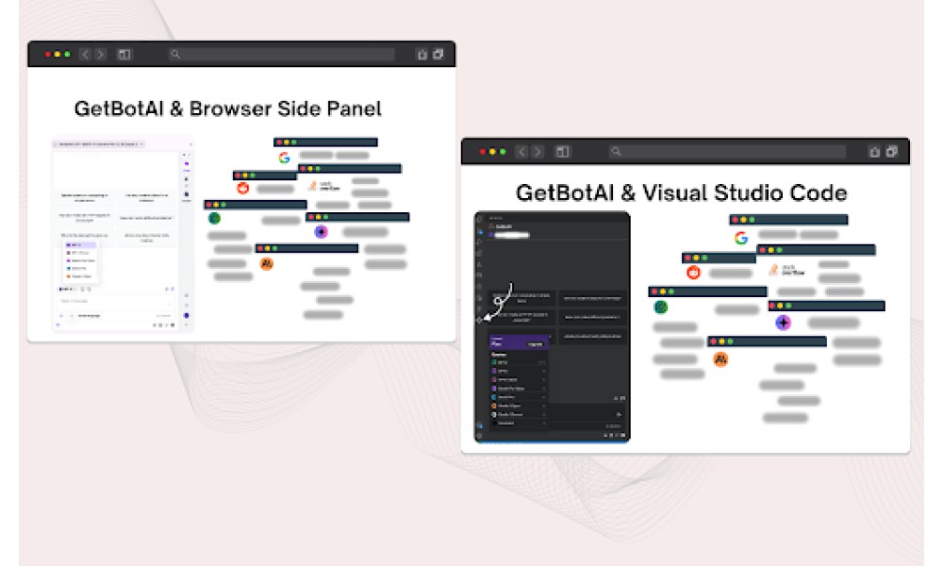
Task: Click Stack Overflow logo in Visual Studio Code window
Action: coord(788,270)
